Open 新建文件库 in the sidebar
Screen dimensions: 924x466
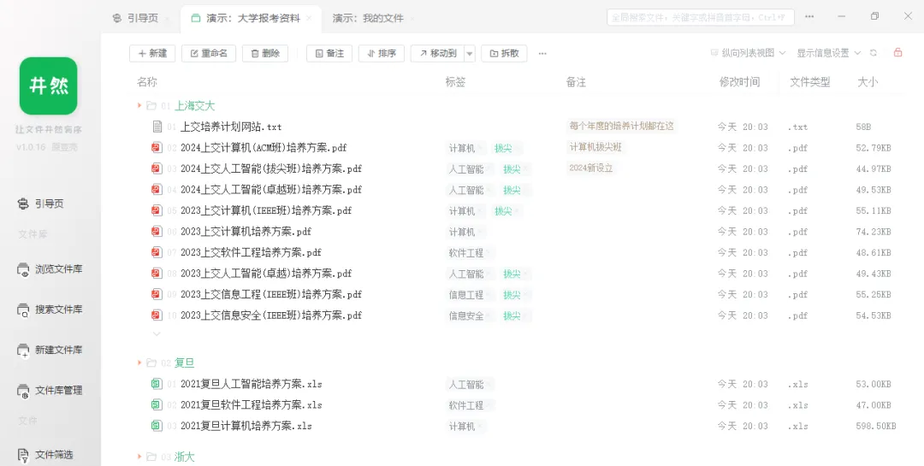tap(50, 350)
